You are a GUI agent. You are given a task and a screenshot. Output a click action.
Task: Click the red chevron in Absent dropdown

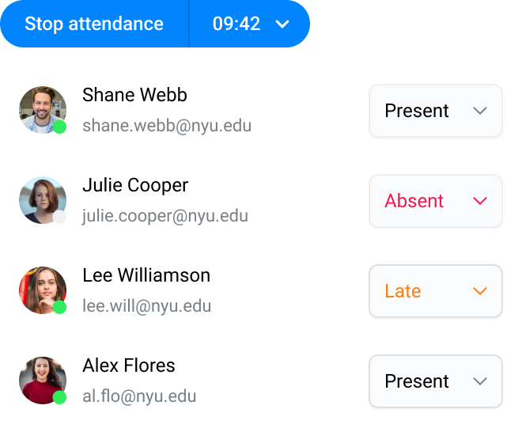point(479,201)
